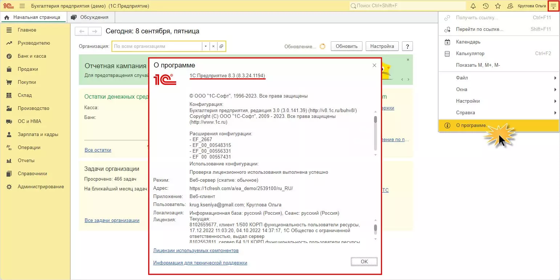
Task: Open favorites star icon
Action: (498, 6)
